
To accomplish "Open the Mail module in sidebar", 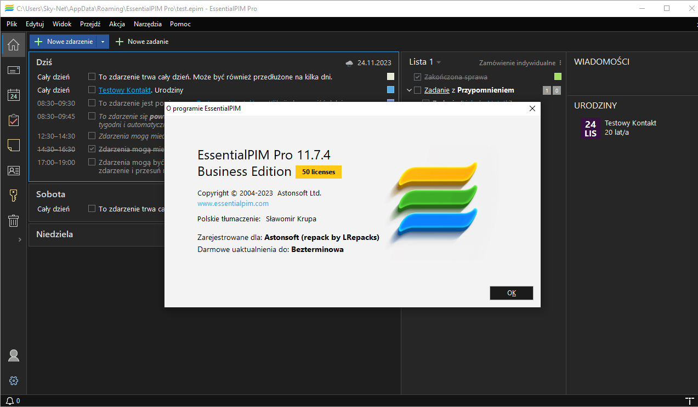I will click(14, 70).
